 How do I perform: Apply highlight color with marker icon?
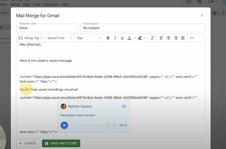(140, 38)
